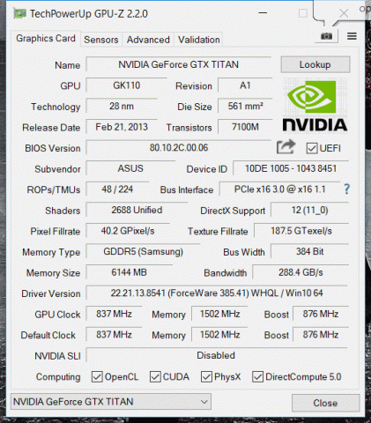Image resolution: width=371 pixels, height=423 pixels.
Task: Open the Validation tab
Action: point(199,40)
